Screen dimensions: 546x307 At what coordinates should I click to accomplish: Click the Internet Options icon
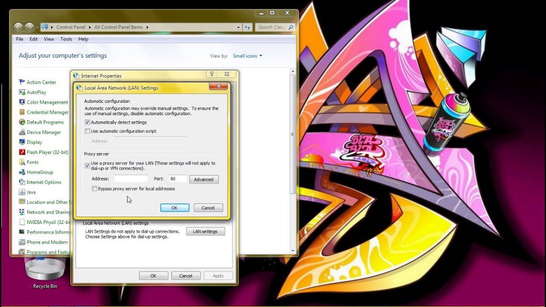click(x=22, y=182)
